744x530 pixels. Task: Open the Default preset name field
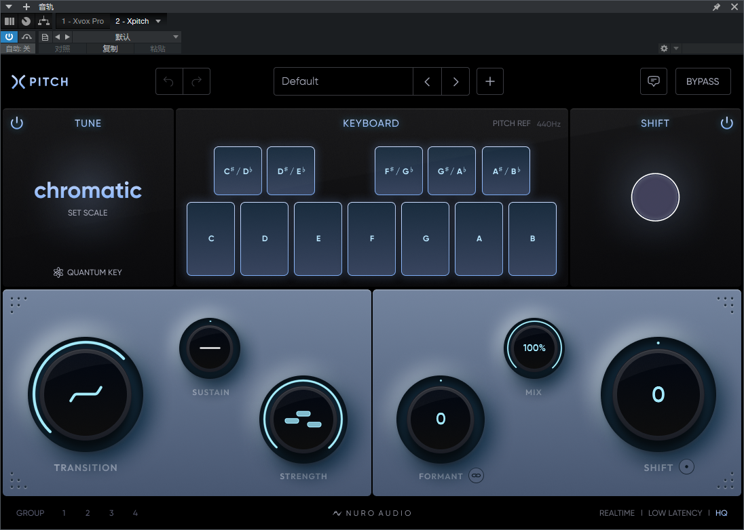343,81
